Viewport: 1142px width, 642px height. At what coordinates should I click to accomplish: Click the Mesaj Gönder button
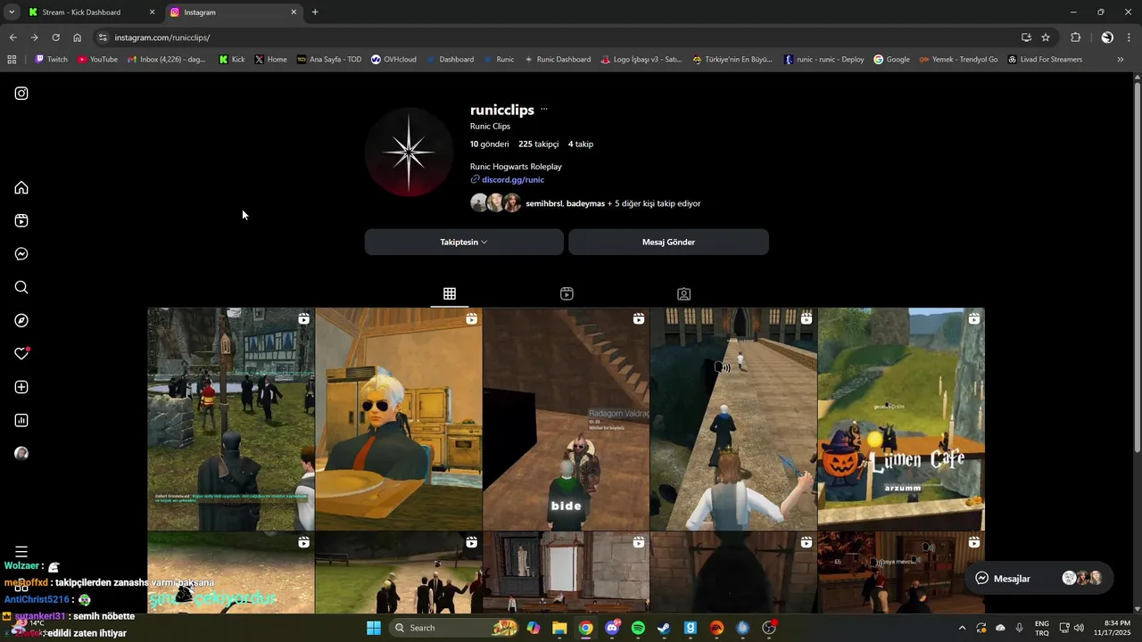668,242
